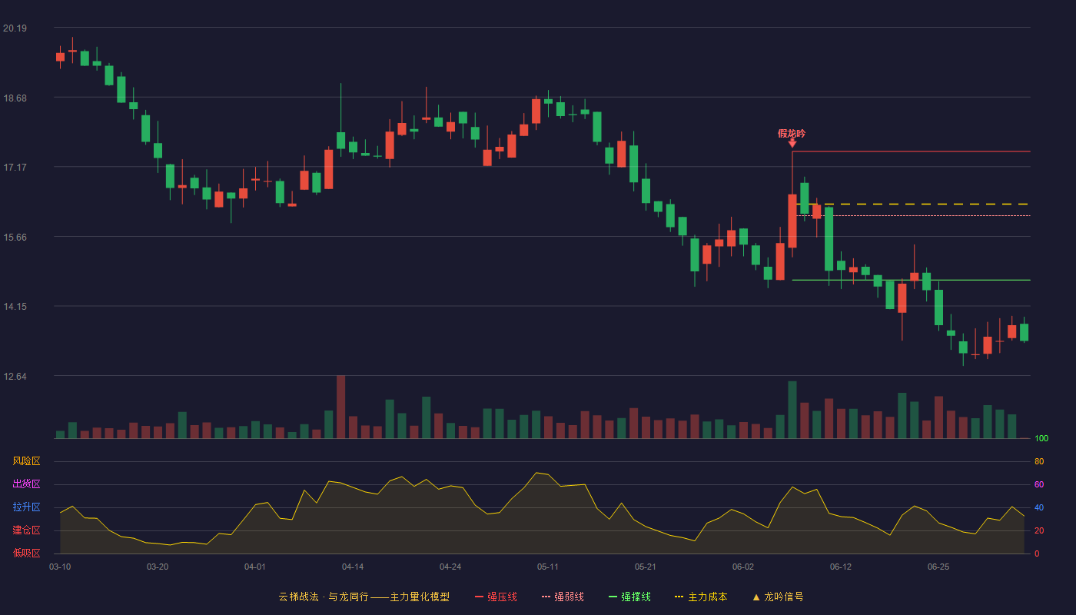Toggle the 主力成本 legend entry
Viewport: 1076px width, 615px height.
[x=701, y=597]
